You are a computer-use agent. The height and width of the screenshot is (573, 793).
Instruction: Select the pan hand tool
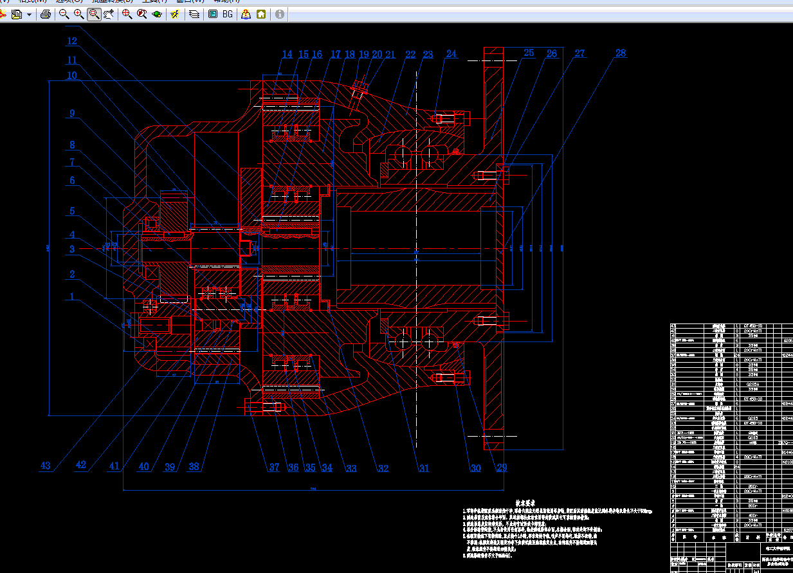pos(109,14)
